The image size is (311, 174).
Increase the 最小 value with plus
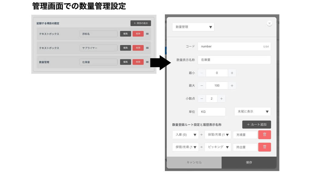[x=232, y=73]
